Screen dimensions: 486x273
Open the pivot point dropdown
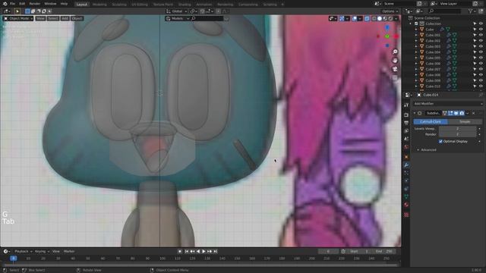tap(194, 11)
